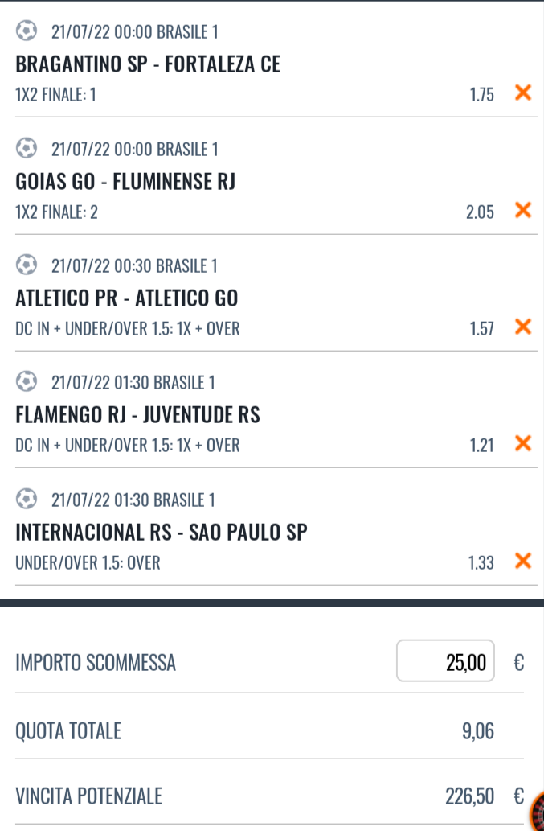Viewport: 544px width, 831px height.
Task: Delete Internacional RS - Sao Paulo SP selection
Action: click(523, 560)
